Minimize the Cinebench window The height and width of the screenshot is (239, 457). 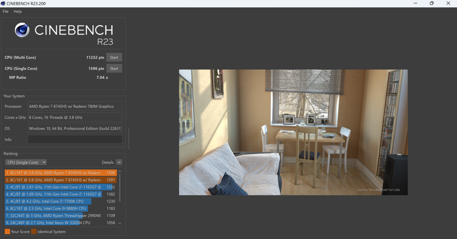415,3
